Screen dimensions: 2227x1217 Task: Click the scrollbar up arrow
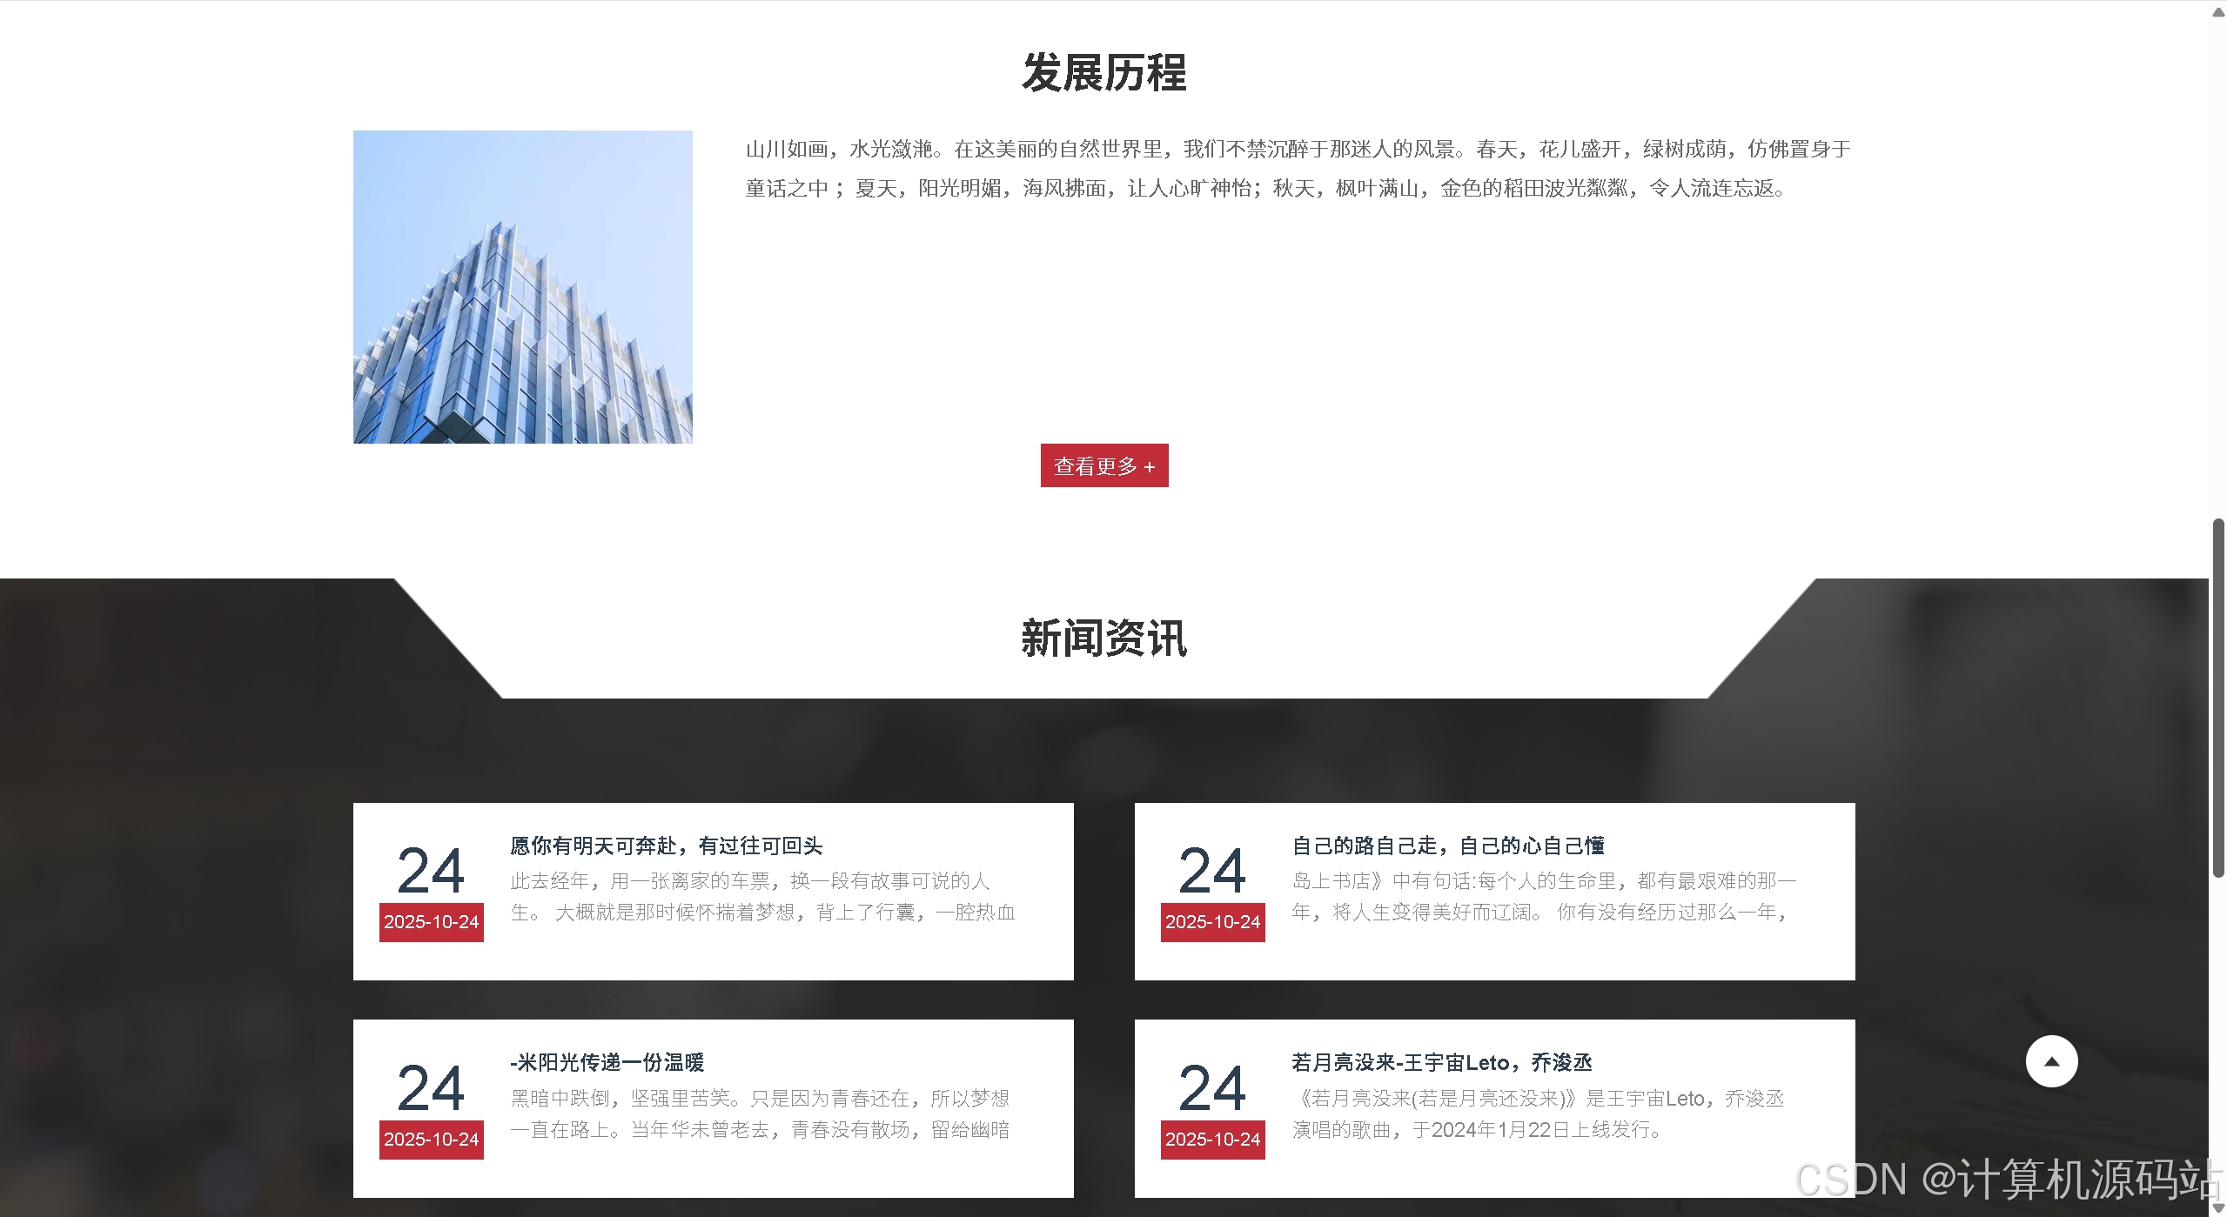coord(2218,11)
